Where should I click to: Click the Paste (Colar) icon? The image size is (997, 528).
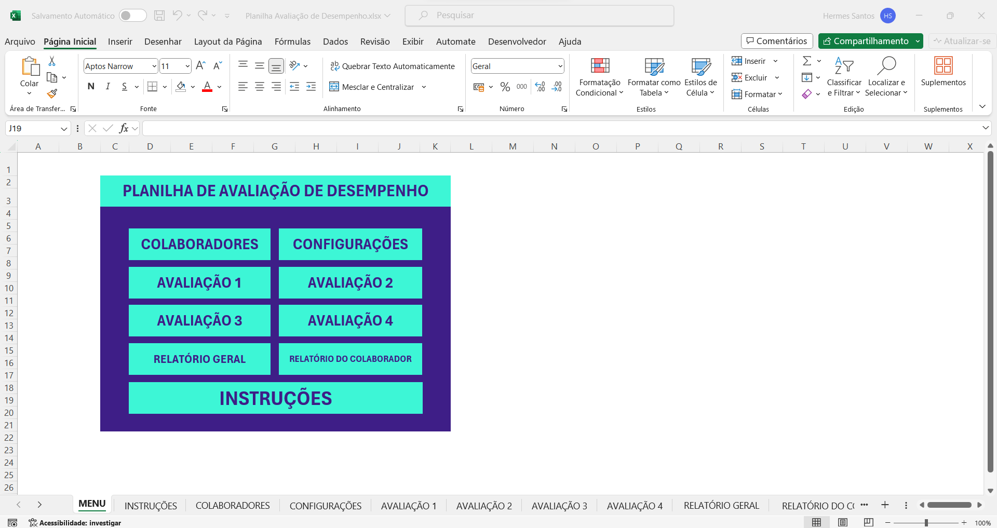(30, 66)
